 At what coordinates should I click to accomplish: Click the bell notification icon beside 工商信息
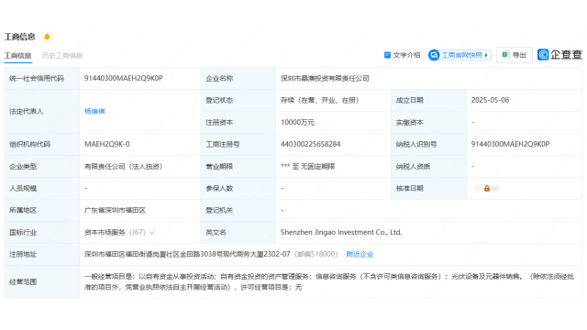click(47, 37)
